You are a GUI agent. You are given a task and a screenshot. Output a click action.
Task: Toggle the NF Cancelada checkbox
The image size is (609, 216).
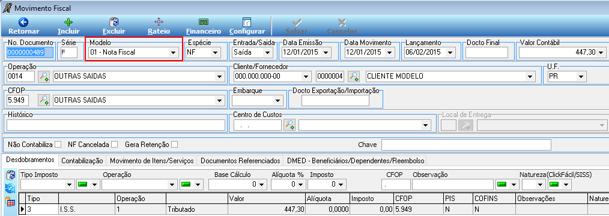(114, 145)
